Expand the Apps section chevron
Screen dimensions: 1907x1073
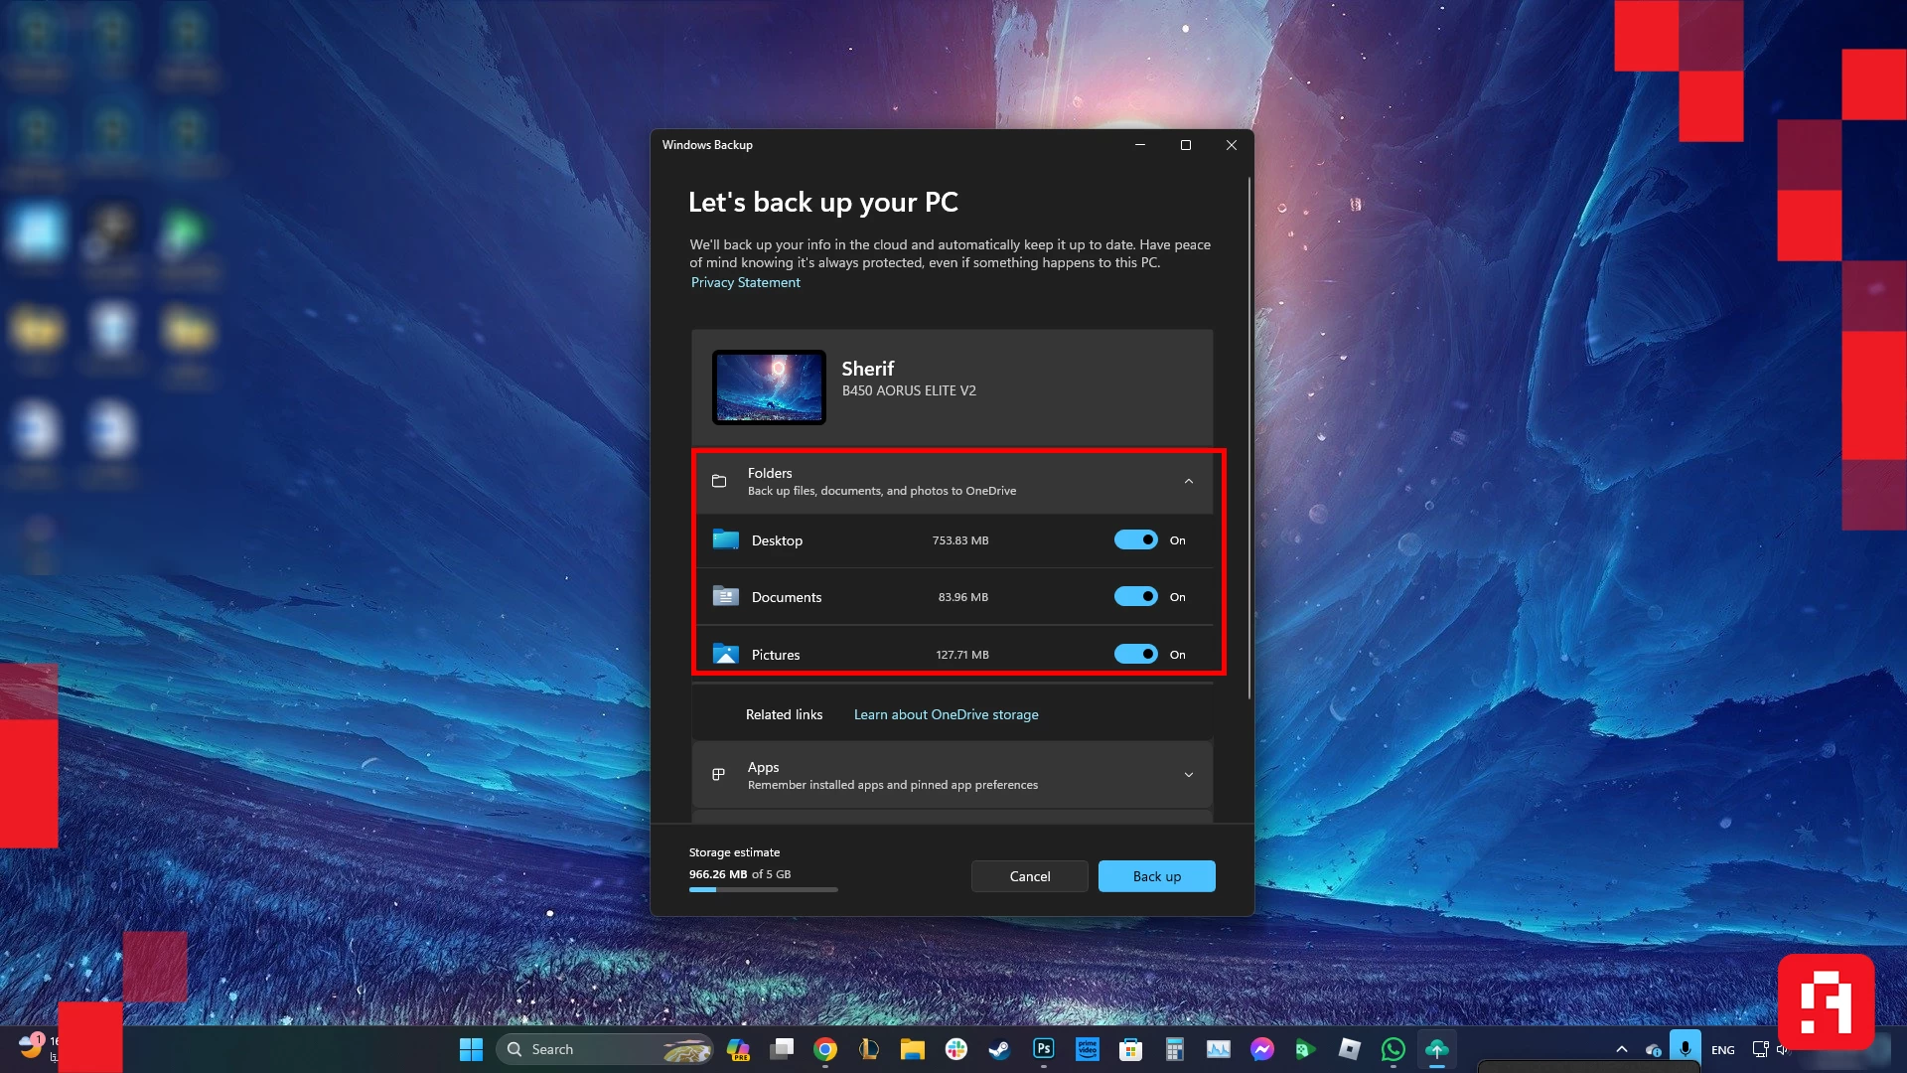pos(1189,775)
